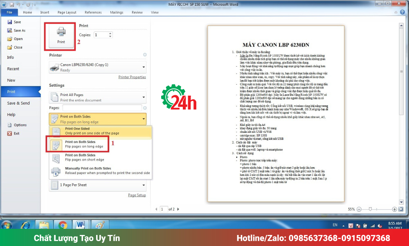
Task: Click the Zoom to Page icon
Action: (x=401, y=209)
